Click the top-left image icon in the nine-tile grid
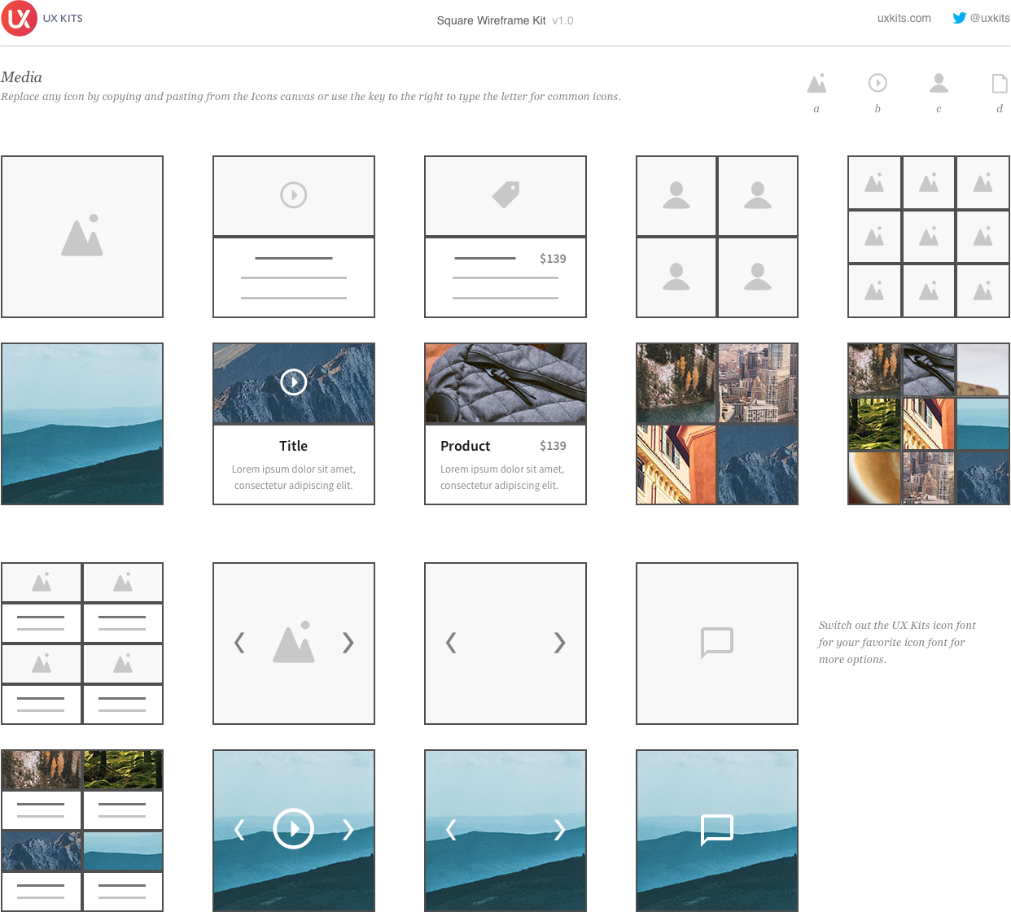 click(x=874, y=182)
